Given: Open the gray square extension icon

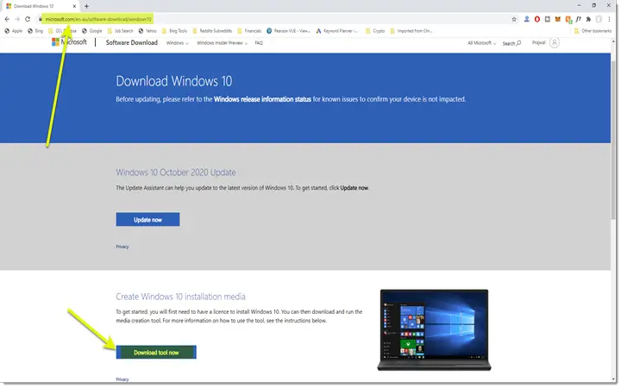Looking at the screenshot, I should 548,19.
